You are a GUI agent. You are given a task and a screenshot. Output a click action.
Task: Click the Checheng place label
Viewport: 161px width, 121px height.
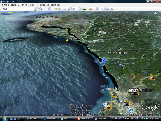click(x=145, y=90)
